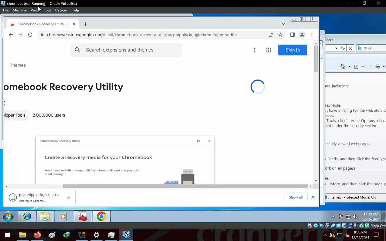Open Firefox from host taskbar
The height and width of the screenshot is (241, 386).
(37, 235)
